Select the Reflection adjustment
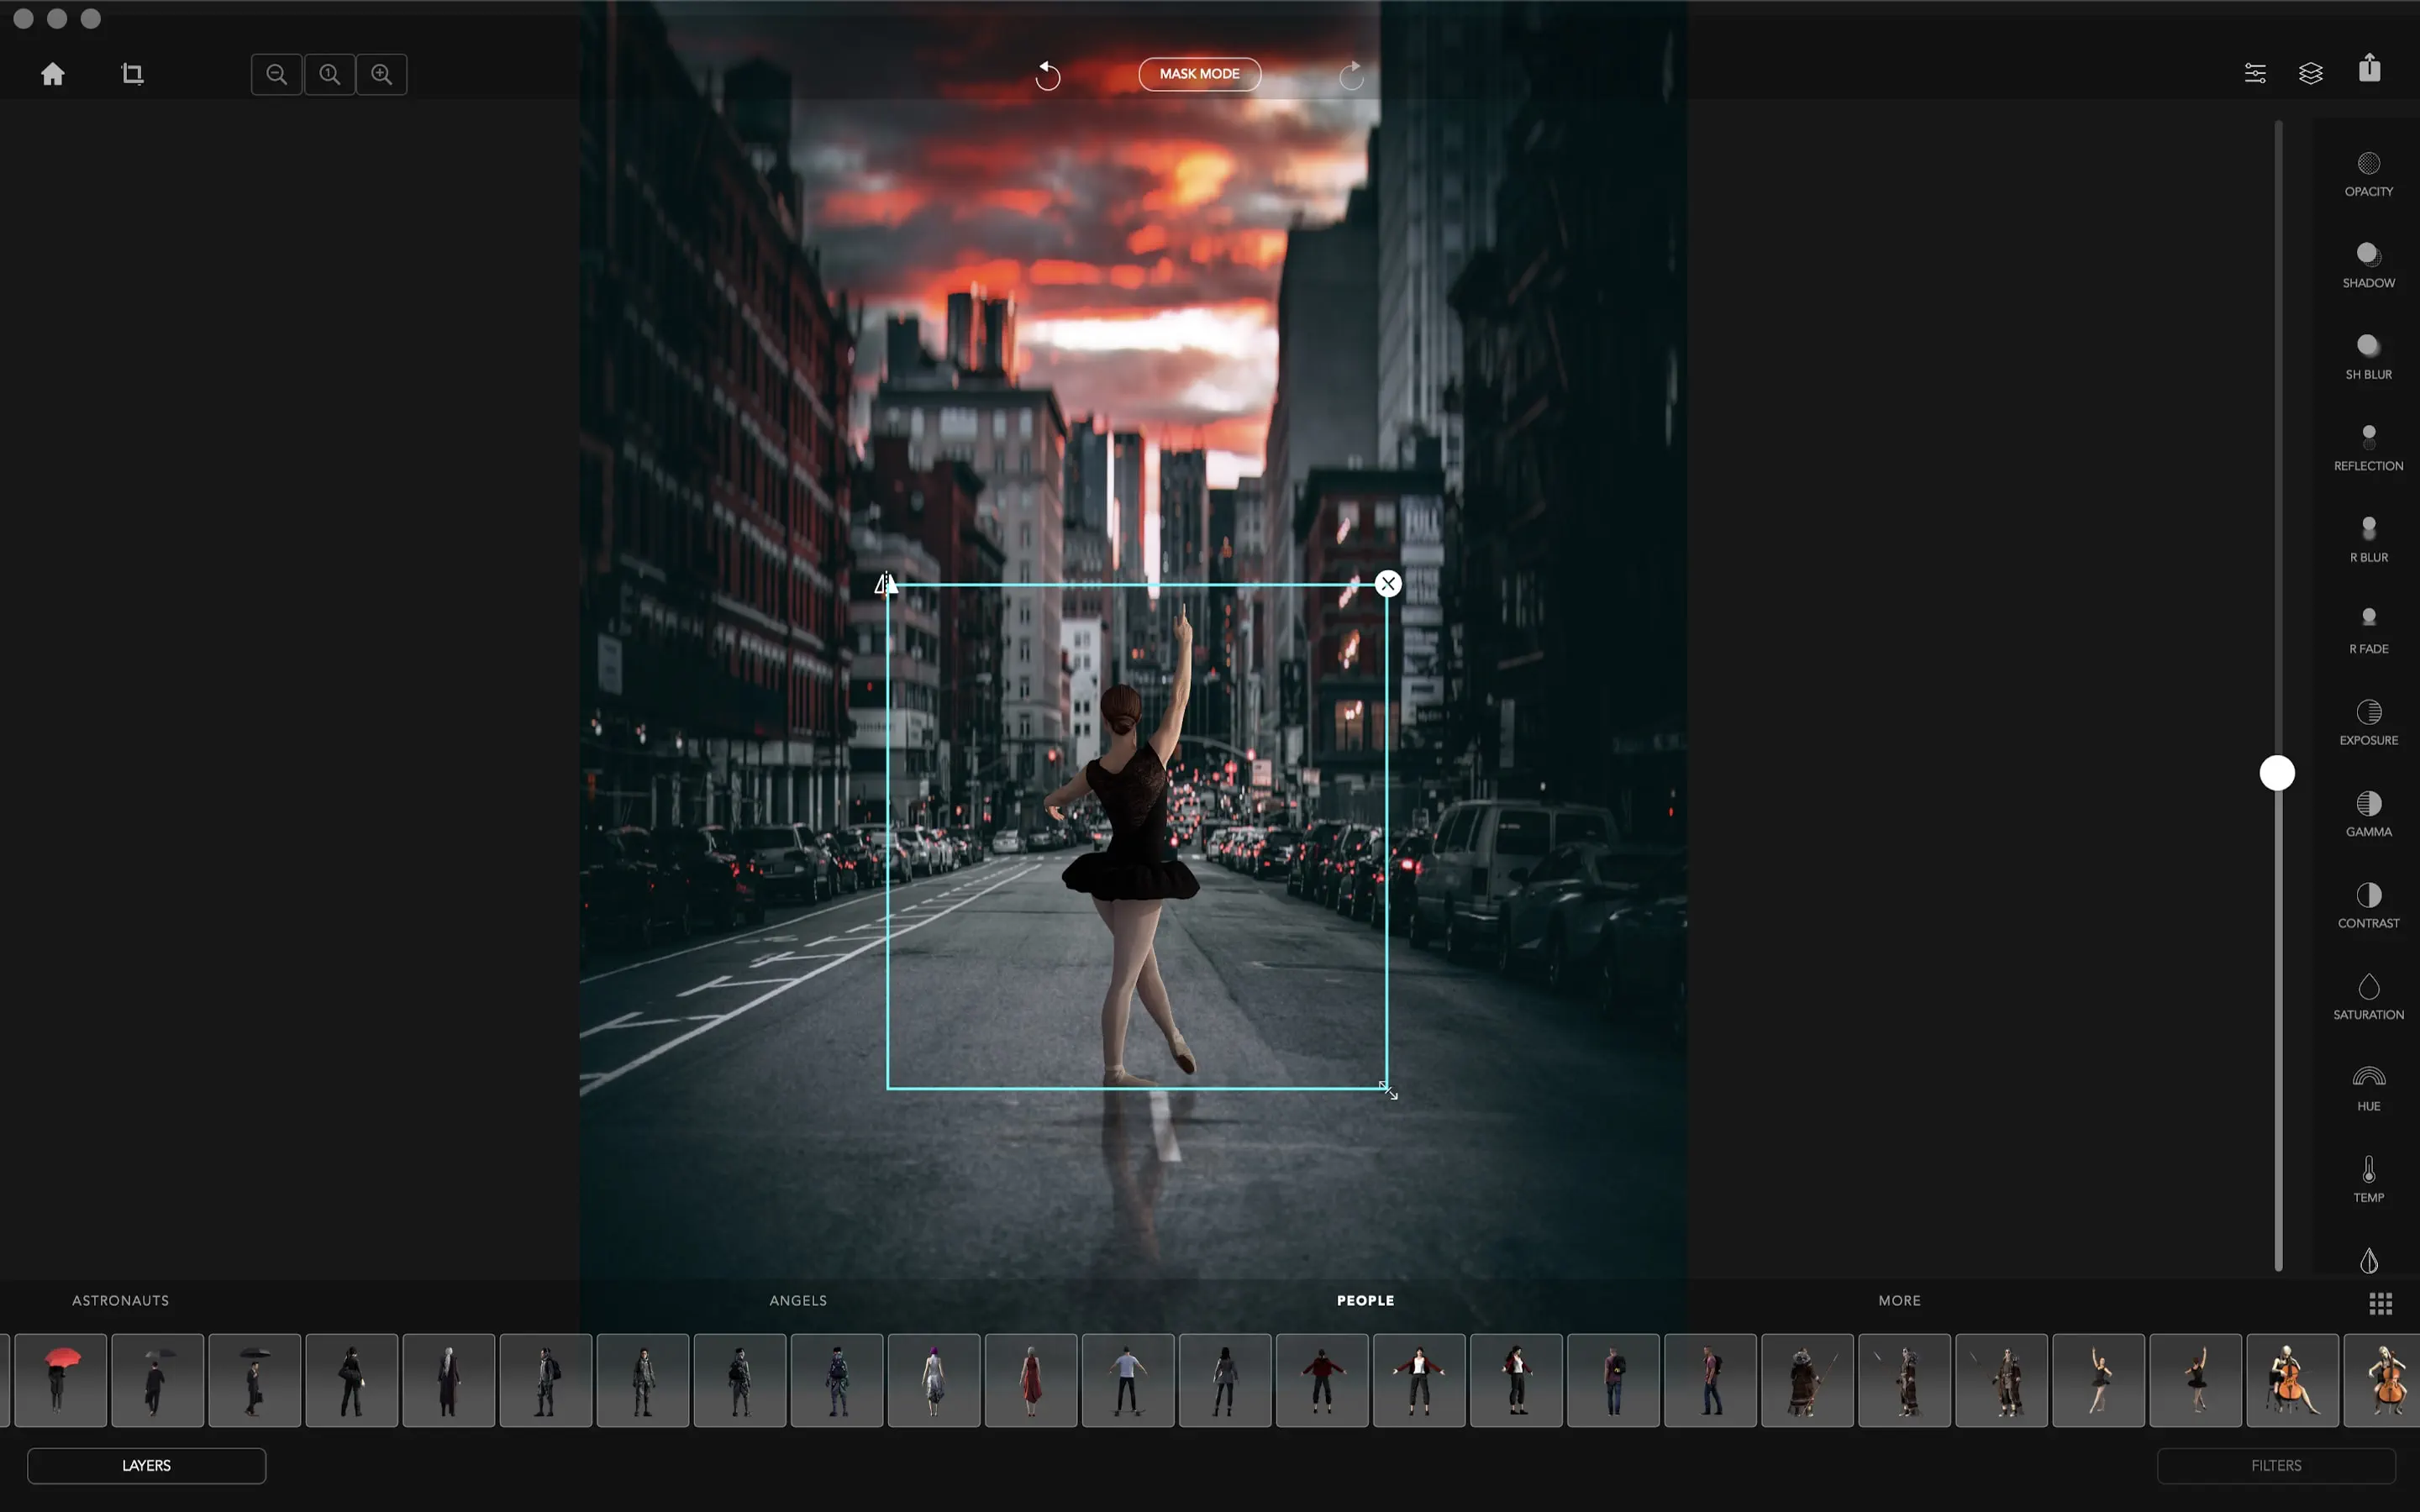Viewport: 2420px width, 1512px height. pyautogui.click(x=2368, y=448)
